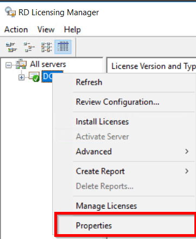The image size is (196, 239).
Task: Click the third toolbar view icon (list)
Action: point(46,47)
